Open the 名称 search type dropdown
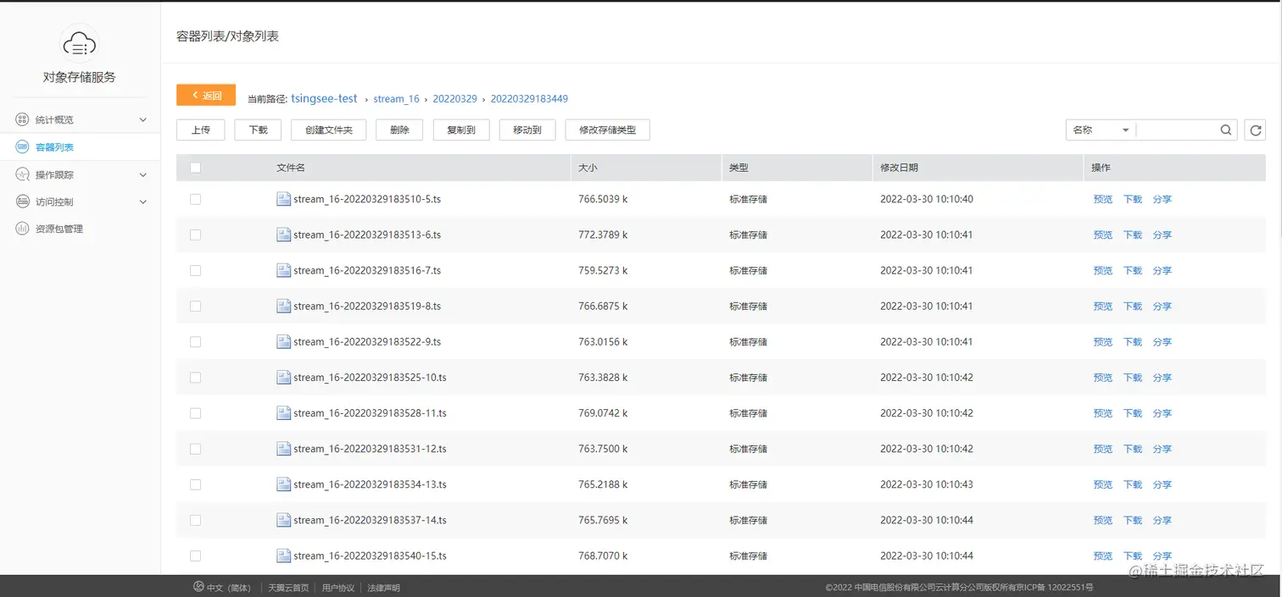The height and width of the screenshot is (597, 1282). (1101, 130)
